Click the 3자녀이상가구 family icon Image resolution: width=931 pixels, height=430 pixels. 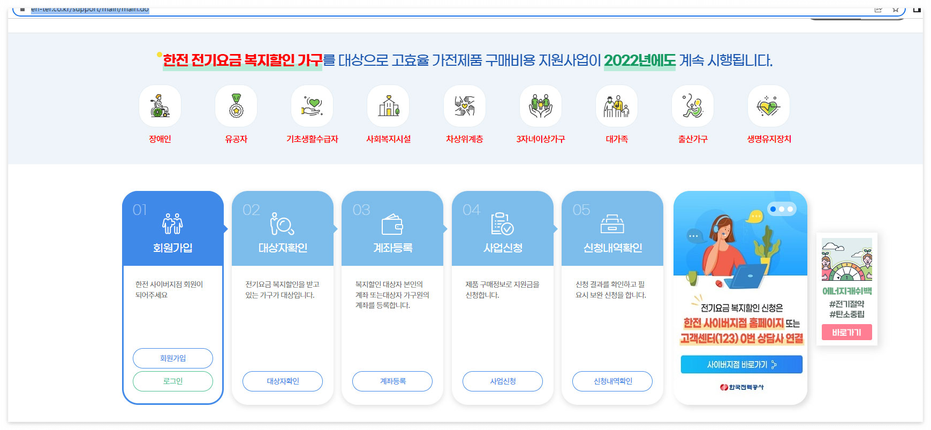click(541, 106)
